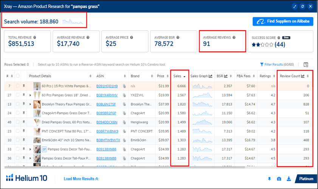The height and width of the screenshot is (189, 318).
Task: Copy ASIN B095BR2F6P with copy icon
Action: [x=124, y=113]
